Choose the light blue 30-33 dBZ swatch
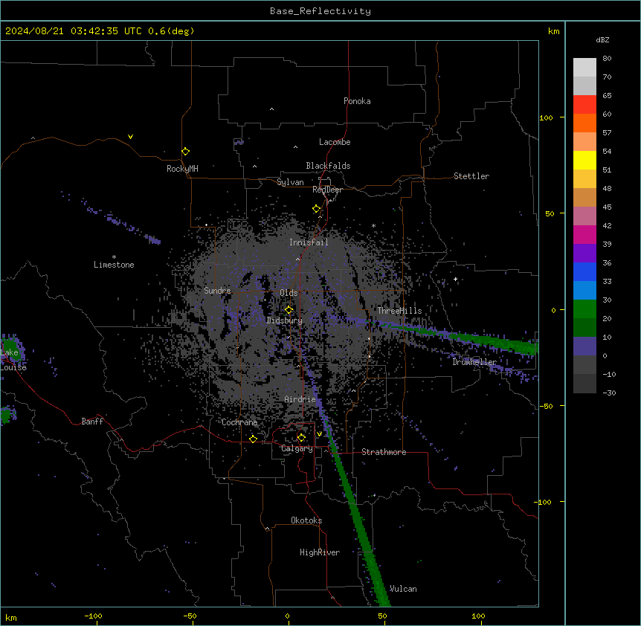 [x=584, y=291]
